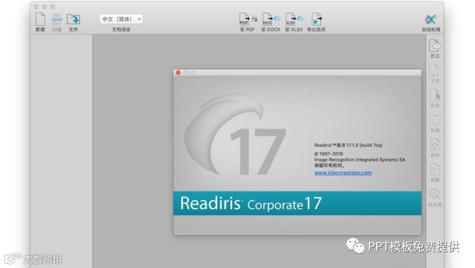
Task: Click Image Recognition Integrated Systems SA text
Action: click(359, 160)
